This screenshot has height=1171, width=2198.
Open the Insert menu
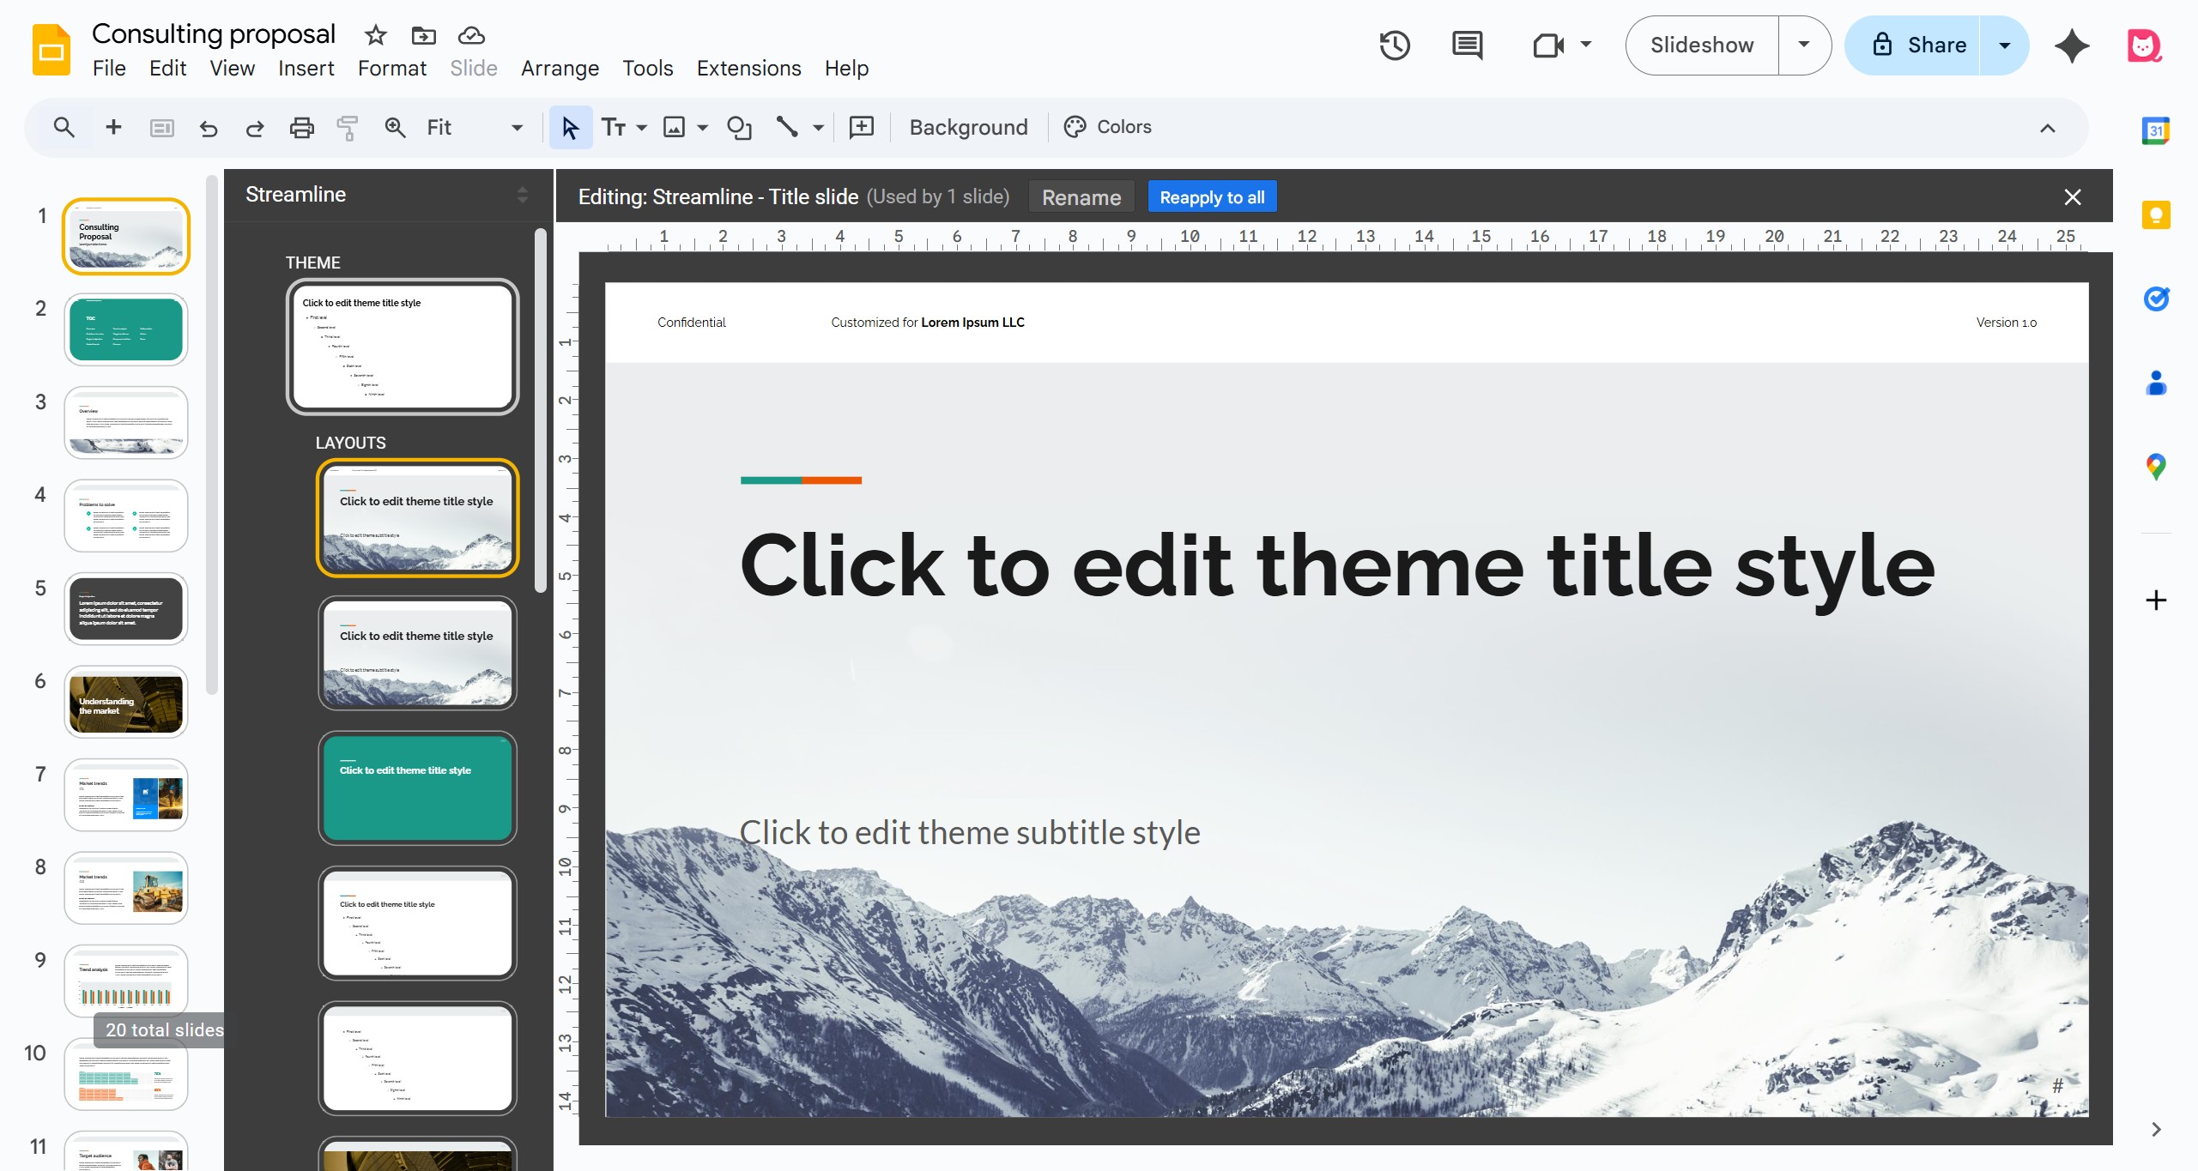(x=306, y=69)
